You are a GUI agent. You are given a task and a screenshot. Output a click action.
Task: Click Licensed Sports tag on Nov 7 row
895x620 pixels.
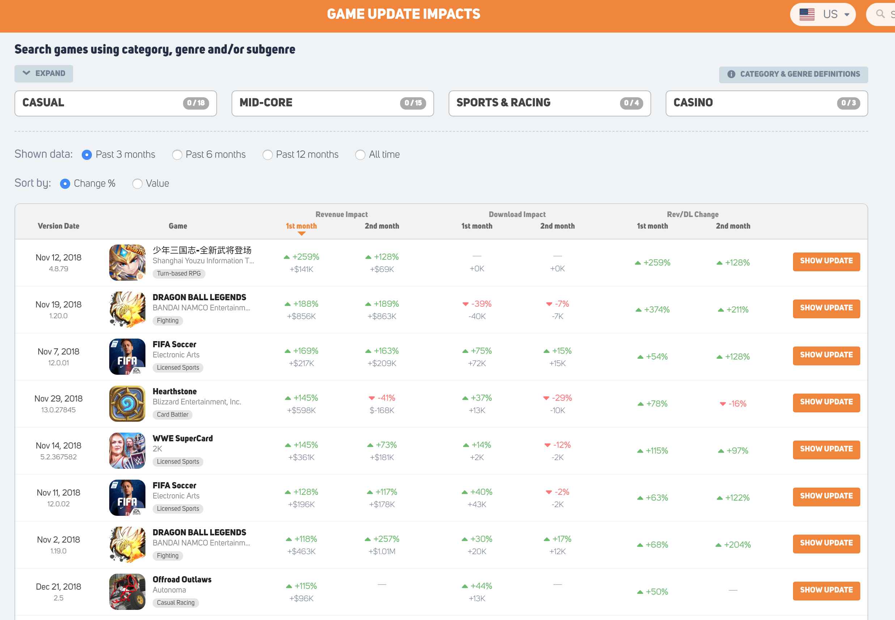178,368
